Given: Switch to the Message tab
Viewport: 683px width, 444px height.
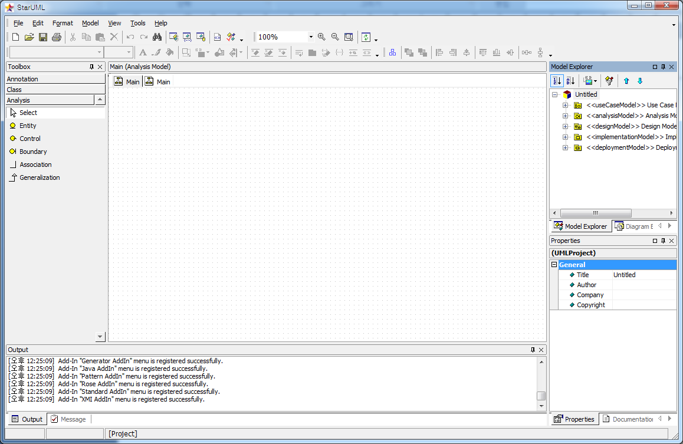Looking at the screenshot, I should pyautogui.click(x=69, y=419).
